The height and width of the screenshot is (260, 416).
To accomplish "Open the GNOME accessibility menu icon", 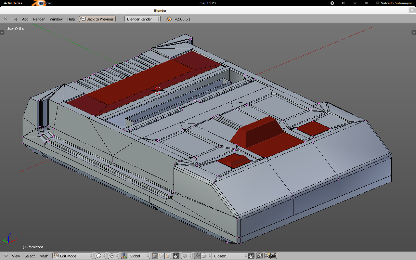I will (x=332, y=3).
